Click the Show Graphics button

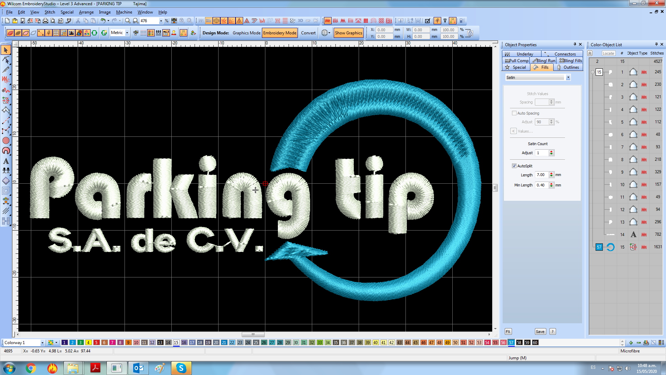pyautogui.click(x=348, y=33)
